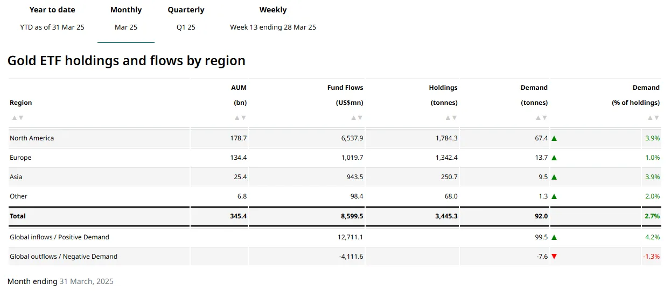Click the green up-triangle in Europe row
Screen dimensions: 671x291
(554, 158)
